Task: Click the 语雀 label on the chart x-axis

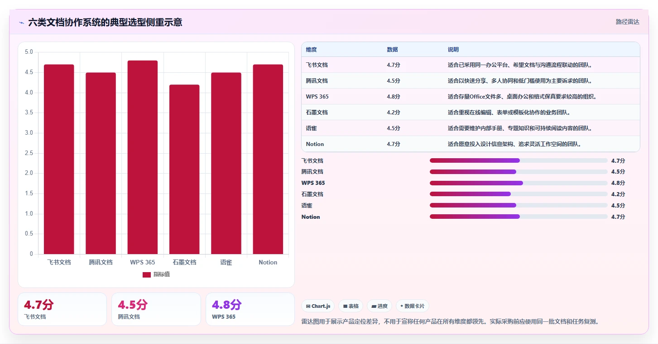Action: pyautogui.click(x=226, y=262)
